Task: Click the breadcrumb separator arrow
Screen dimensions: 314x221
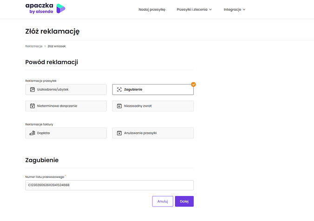Action: tap(45, 46)
